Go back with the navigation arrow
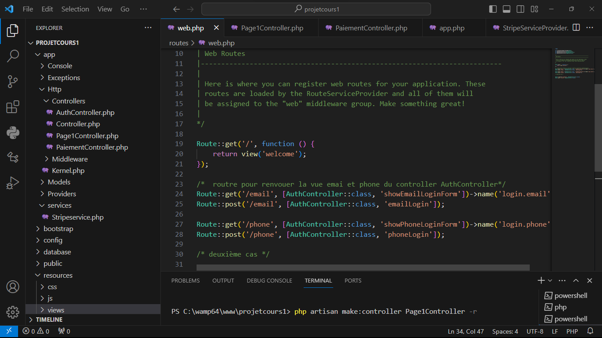The width and height of the screenshot is (602, 338). (x=176, y=9)
